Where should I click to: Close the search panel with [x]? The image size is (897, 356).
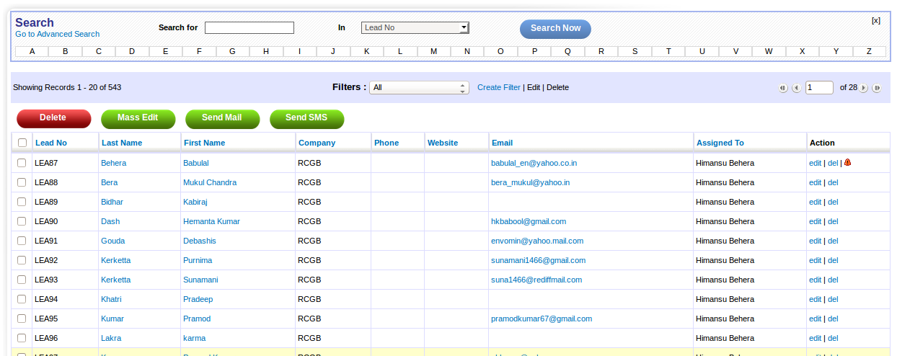coord(875,20)
